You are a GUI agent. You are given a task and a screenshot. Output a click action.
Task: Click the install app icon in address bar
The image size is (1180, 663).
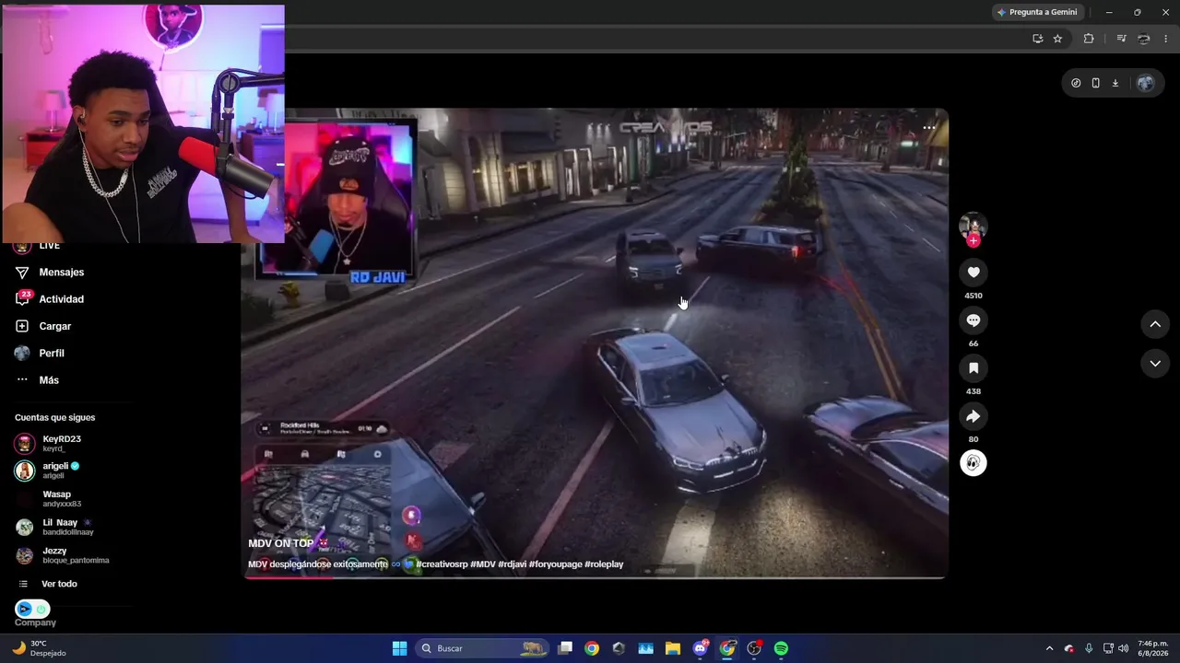(x=1037, y=39)
